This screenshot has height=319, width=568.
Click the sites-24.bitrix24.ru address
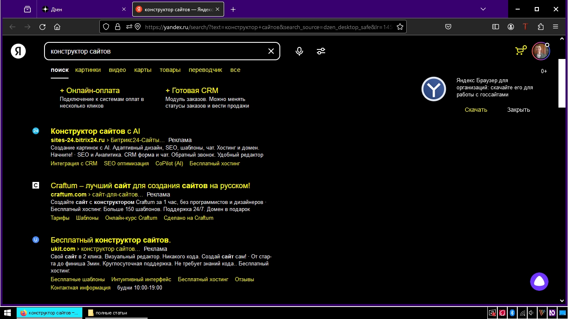click(78, 140)
